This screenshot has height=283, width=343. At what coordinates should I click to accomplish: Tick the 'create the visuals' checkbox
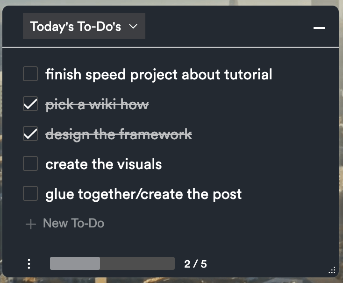tap(30, 164)
